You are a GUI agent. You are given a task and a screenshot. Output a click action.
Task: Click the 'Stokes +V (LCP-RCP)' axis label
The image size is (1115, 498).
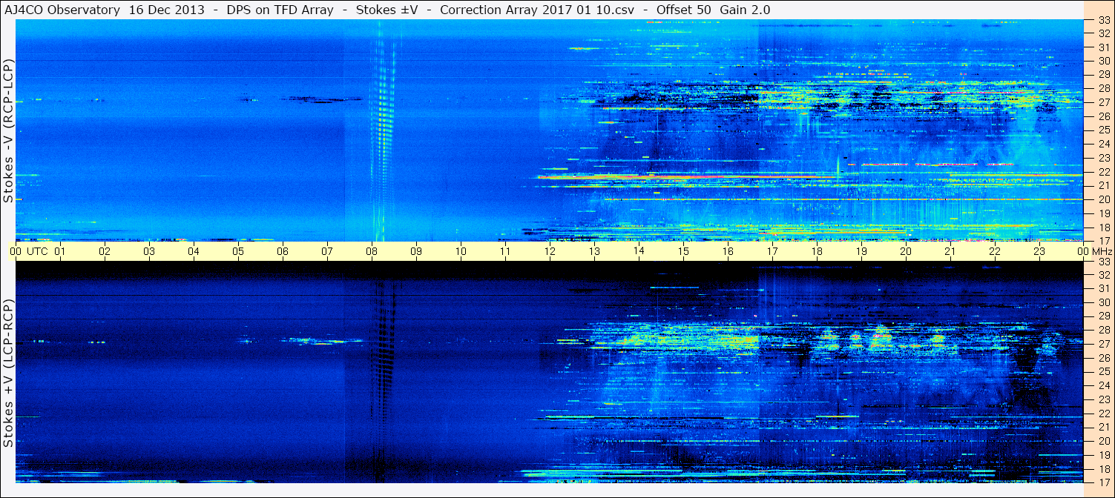[8, 374]
